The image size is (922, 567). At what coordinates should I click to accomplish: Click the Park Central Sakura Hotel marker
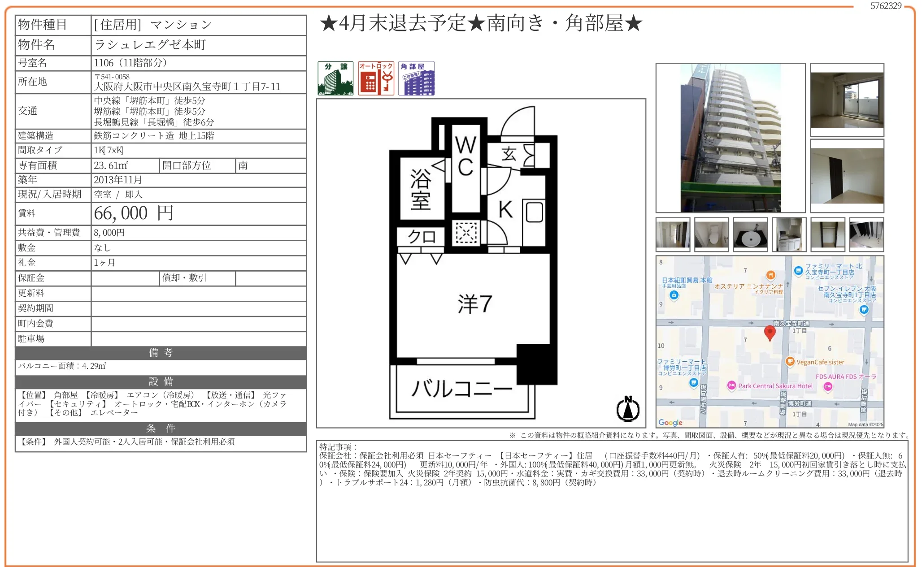[x=731, y=385]
